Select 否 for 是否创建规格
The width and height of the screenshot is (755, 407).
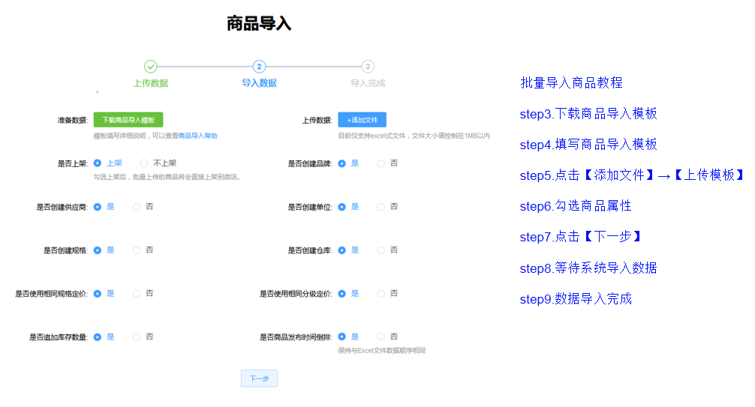click(x=137, y=250)
